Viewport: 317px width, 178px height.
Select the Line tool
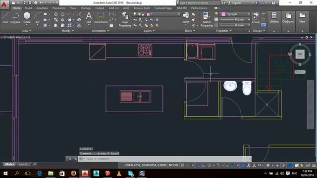pyautogui.click(x=5, y=18)
